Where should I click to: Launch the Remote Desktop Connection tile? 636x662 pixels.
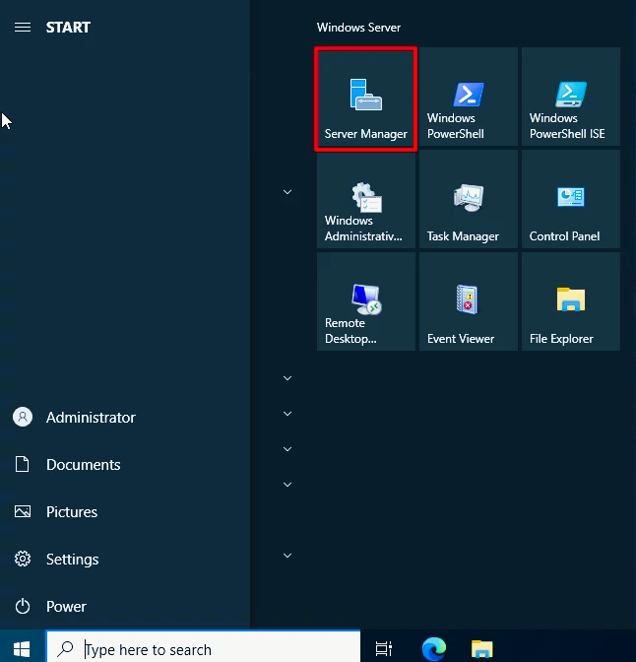[366, 301]
